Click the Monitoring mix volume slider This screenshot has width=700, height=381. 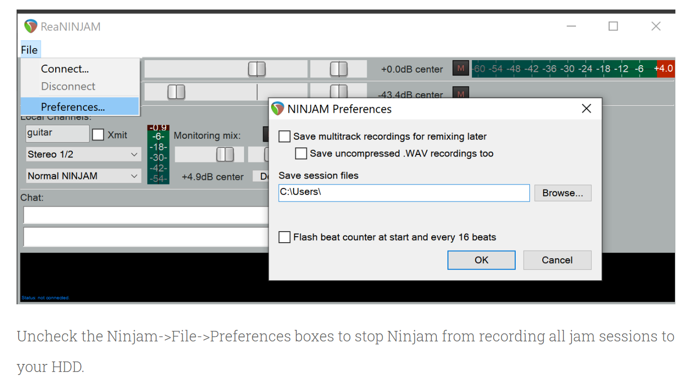[224, 155]
